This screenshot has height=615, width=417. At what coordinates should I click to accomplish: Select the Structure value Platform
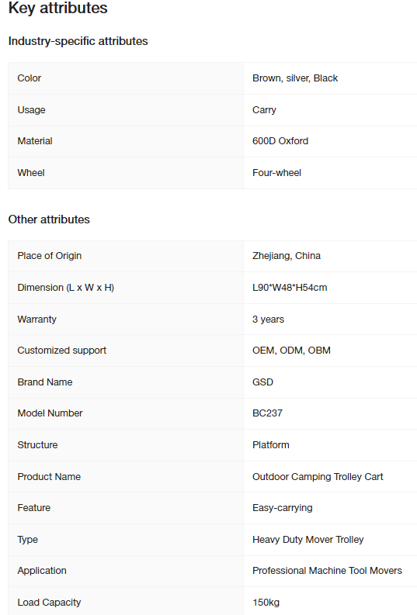pos(271,445)
